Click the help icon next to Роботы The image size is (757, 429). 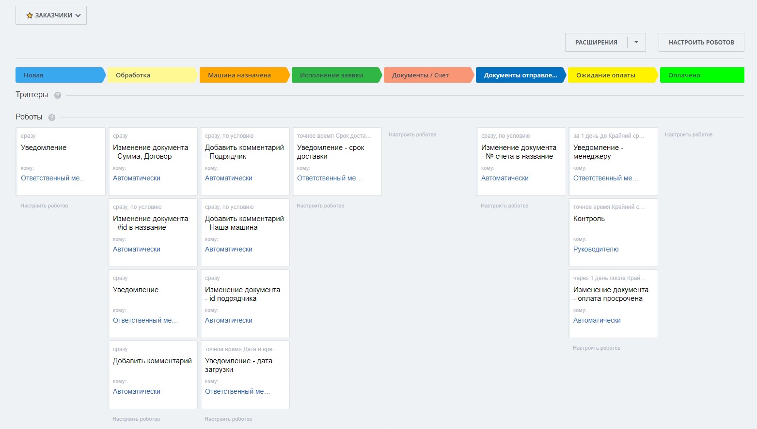[x=52, y=118]
